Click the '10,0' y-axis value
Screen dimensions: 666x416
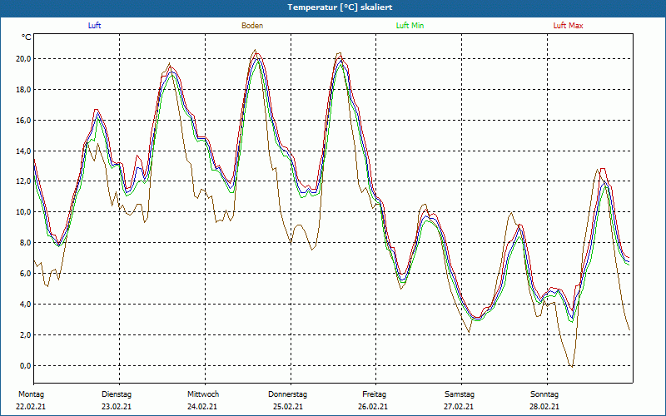[23, 212]
